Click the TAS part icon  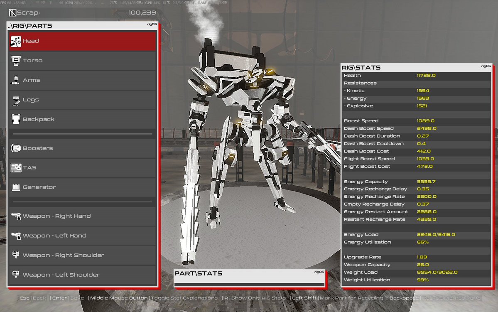click(x=16, y=167)
